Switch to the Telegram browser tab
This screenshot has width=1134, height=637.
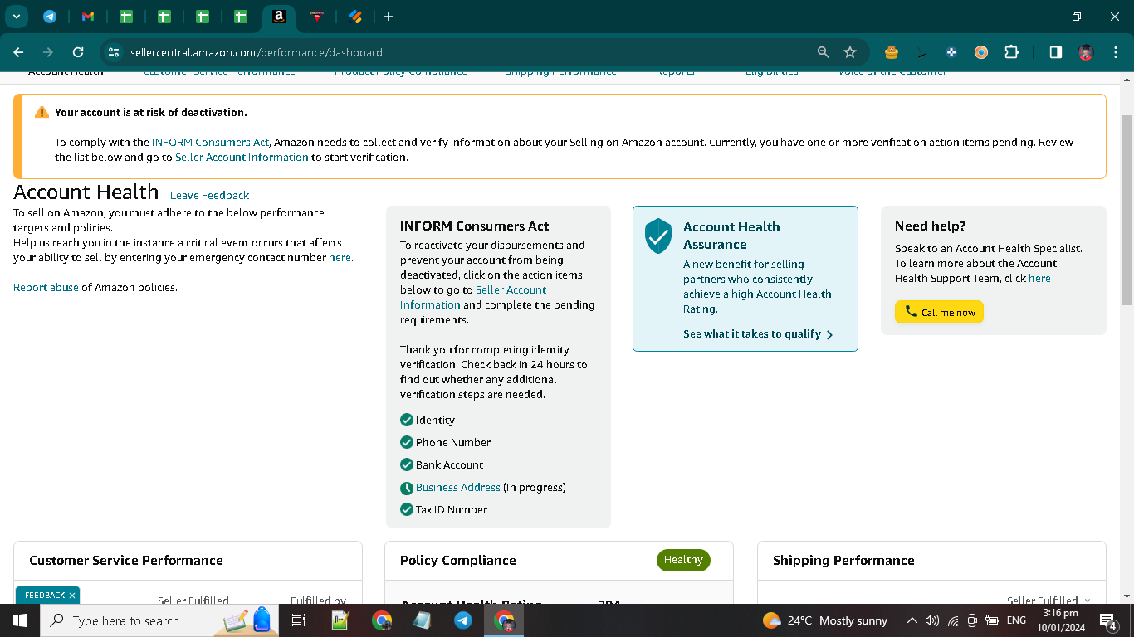(x=50, y=17)
